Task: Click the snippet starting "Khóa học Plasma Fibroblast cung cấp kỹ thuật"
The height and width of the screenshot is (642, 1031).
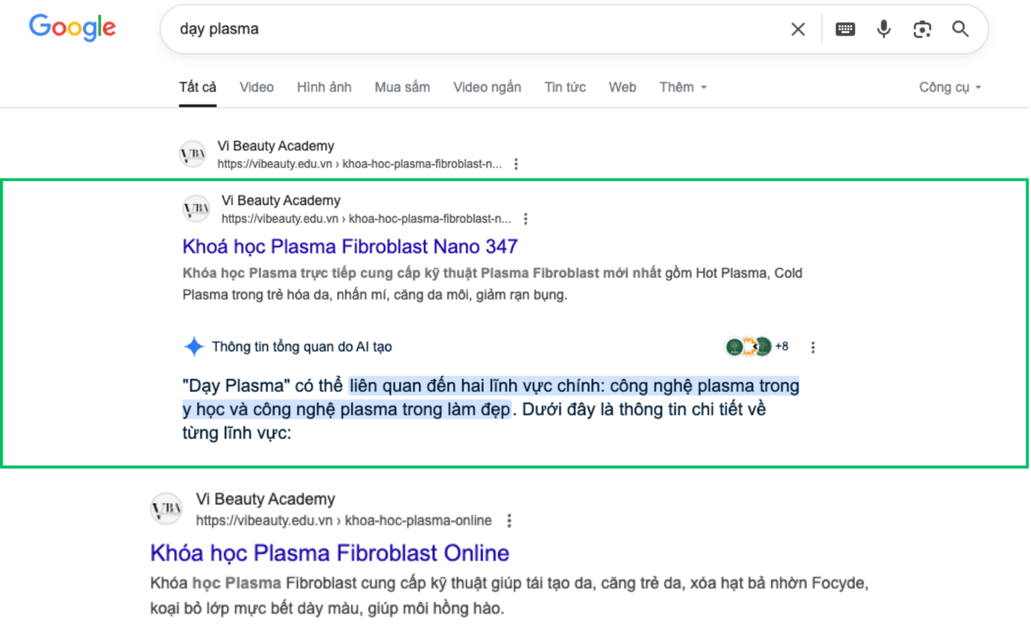Action: (509, 595)
